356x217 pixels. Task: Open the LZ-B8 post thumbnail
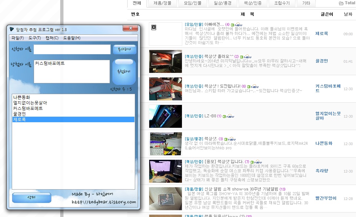click(x=166, y=116)
